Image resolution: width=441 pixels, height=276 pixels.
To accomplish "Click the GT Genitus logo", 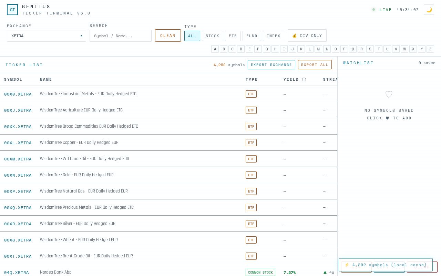I will point(12,10).
